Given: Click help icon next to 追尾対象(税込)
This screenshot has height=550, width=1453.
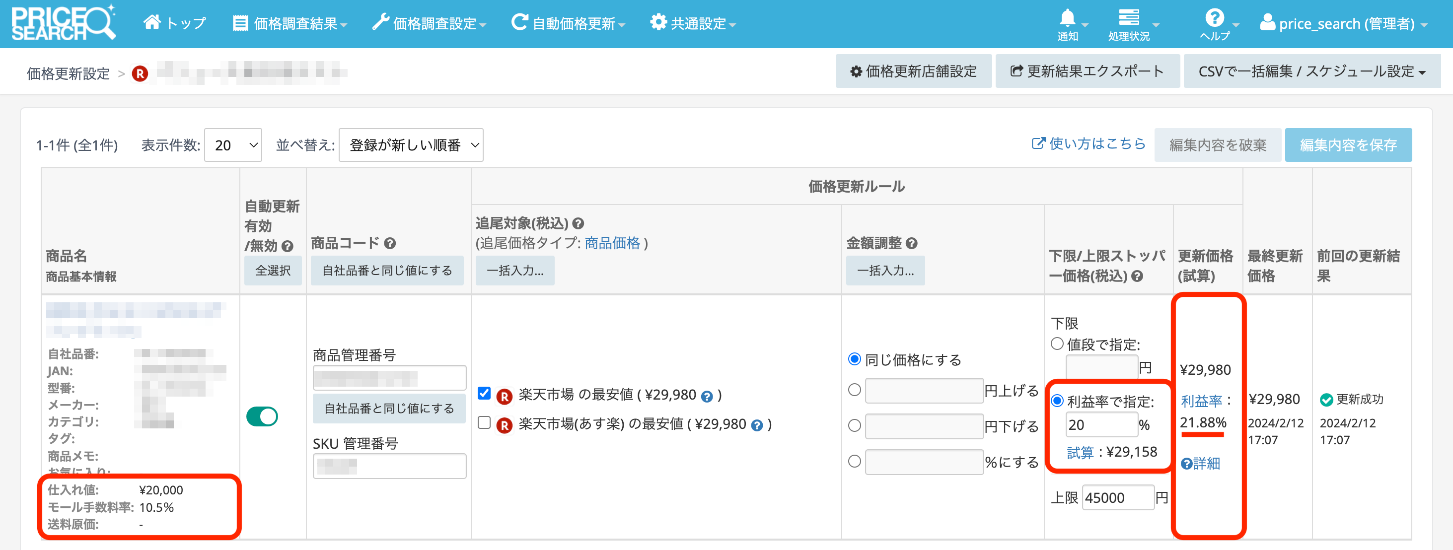Looking at the screenshot, I should 578,223.
